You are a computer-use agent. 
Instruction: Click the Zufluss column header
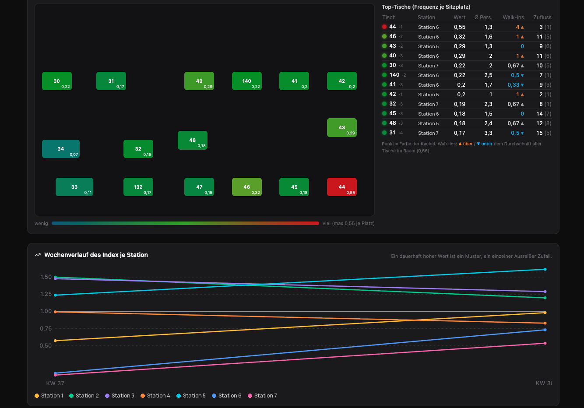click(x=542, y=18)
